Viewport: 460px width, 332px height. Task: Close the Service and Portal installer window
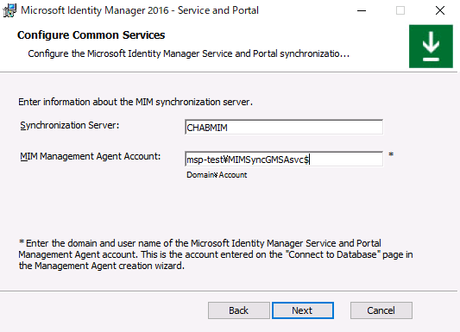pos(440,10)
